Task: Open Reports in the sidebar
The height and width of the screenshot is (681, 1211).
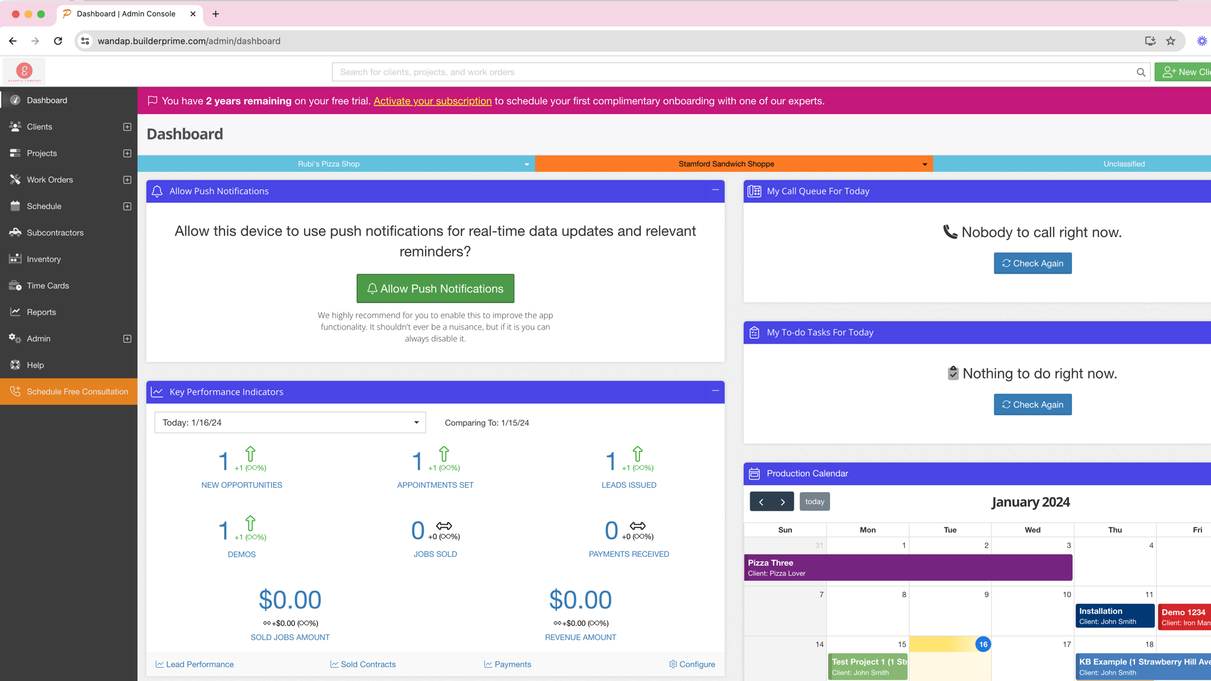Action: (41, 312)
